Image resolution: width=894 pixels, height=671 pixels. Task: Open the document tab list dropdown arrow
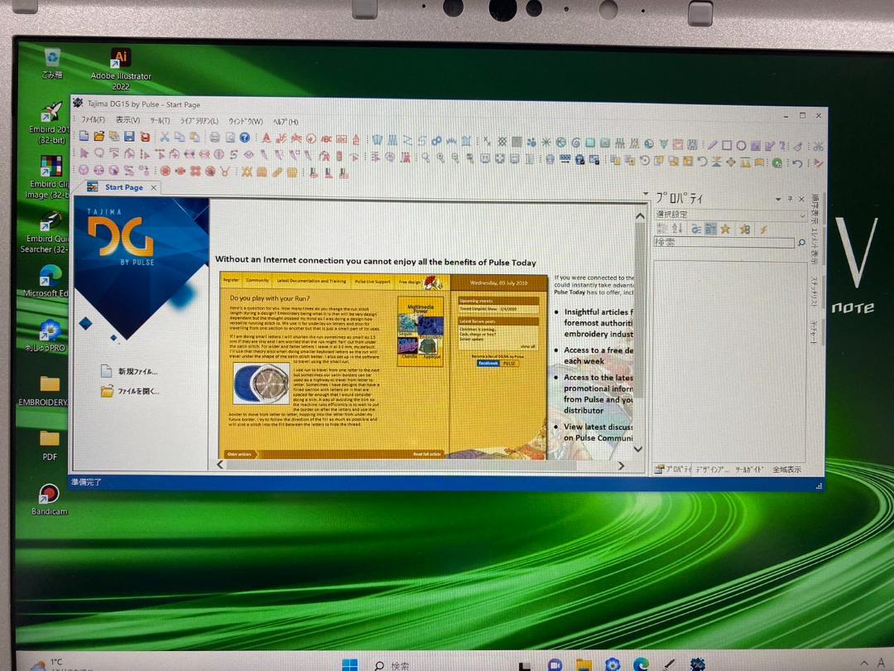click(x=646, y=194)
